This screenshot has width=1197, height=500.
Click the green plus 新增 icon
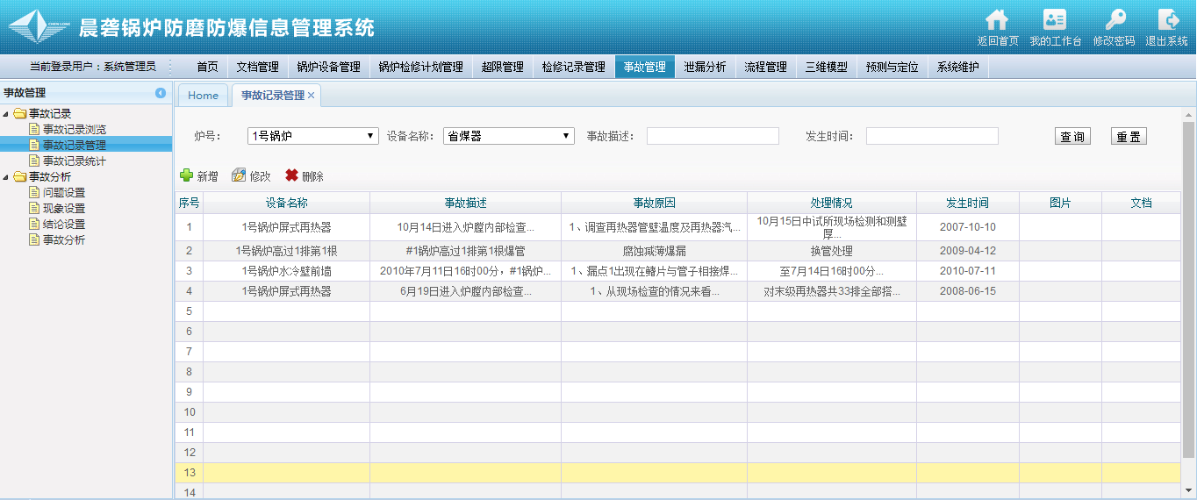(x=187, y=175)
